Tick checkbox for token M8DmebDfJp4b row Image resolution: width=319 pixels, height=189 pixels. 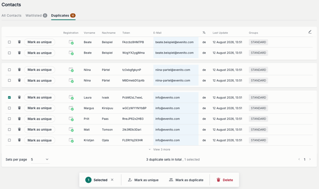10,80
